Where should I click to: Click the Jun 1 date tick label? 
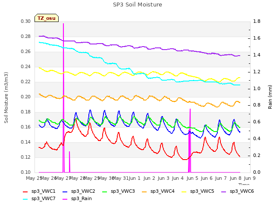pyautogui.click(x=135, y=179)
